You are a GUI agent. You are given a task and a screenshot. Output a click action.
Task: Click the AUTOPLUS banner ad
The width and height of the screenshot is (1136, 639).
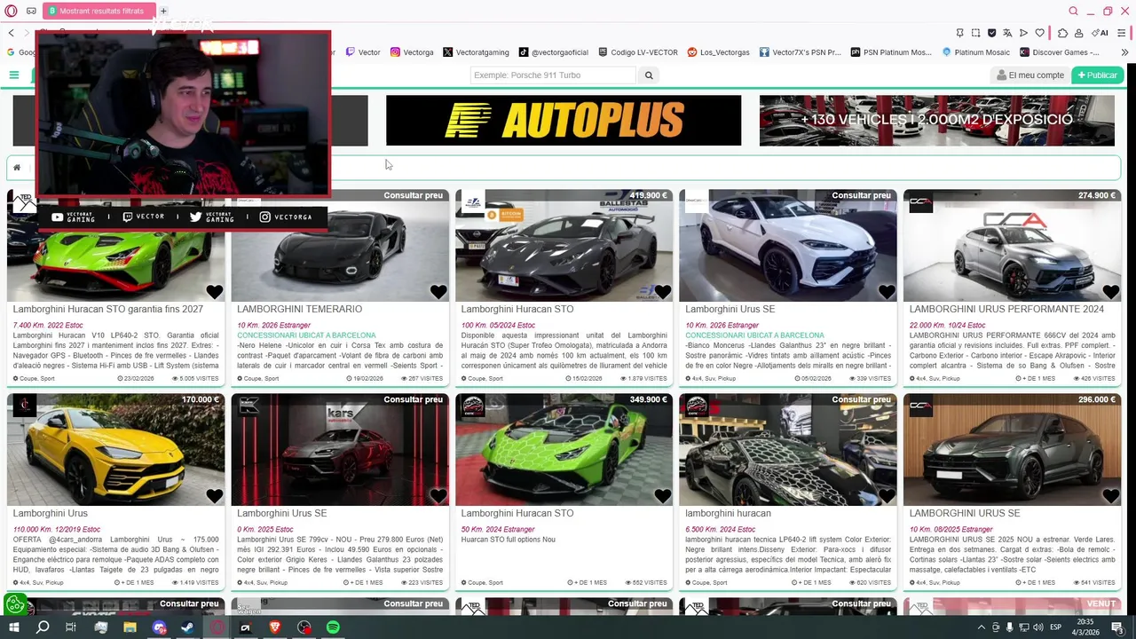click(564, 120)
